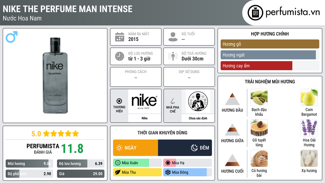
Task: Click the Mùa Hạ season bar
Action: pyautogui.click(x=188, y=163)
